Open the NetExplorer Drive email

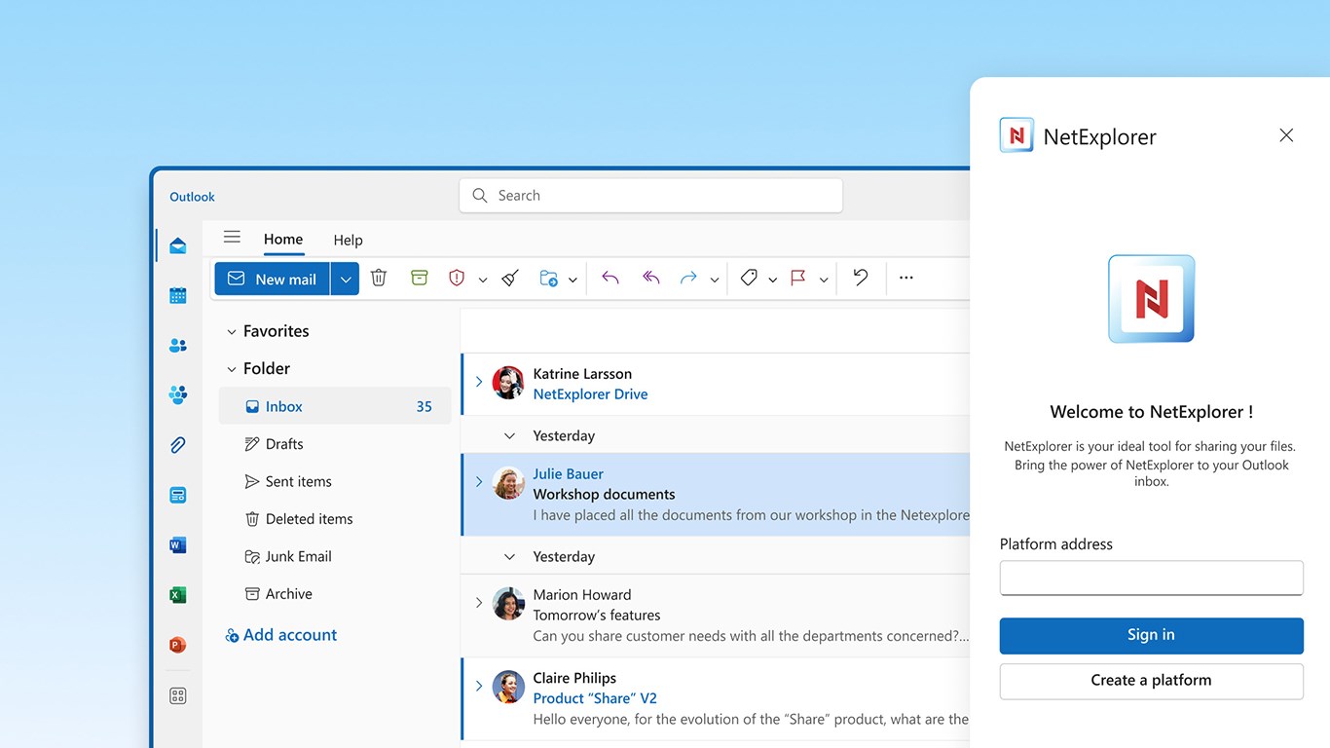[x=717, y=384]
